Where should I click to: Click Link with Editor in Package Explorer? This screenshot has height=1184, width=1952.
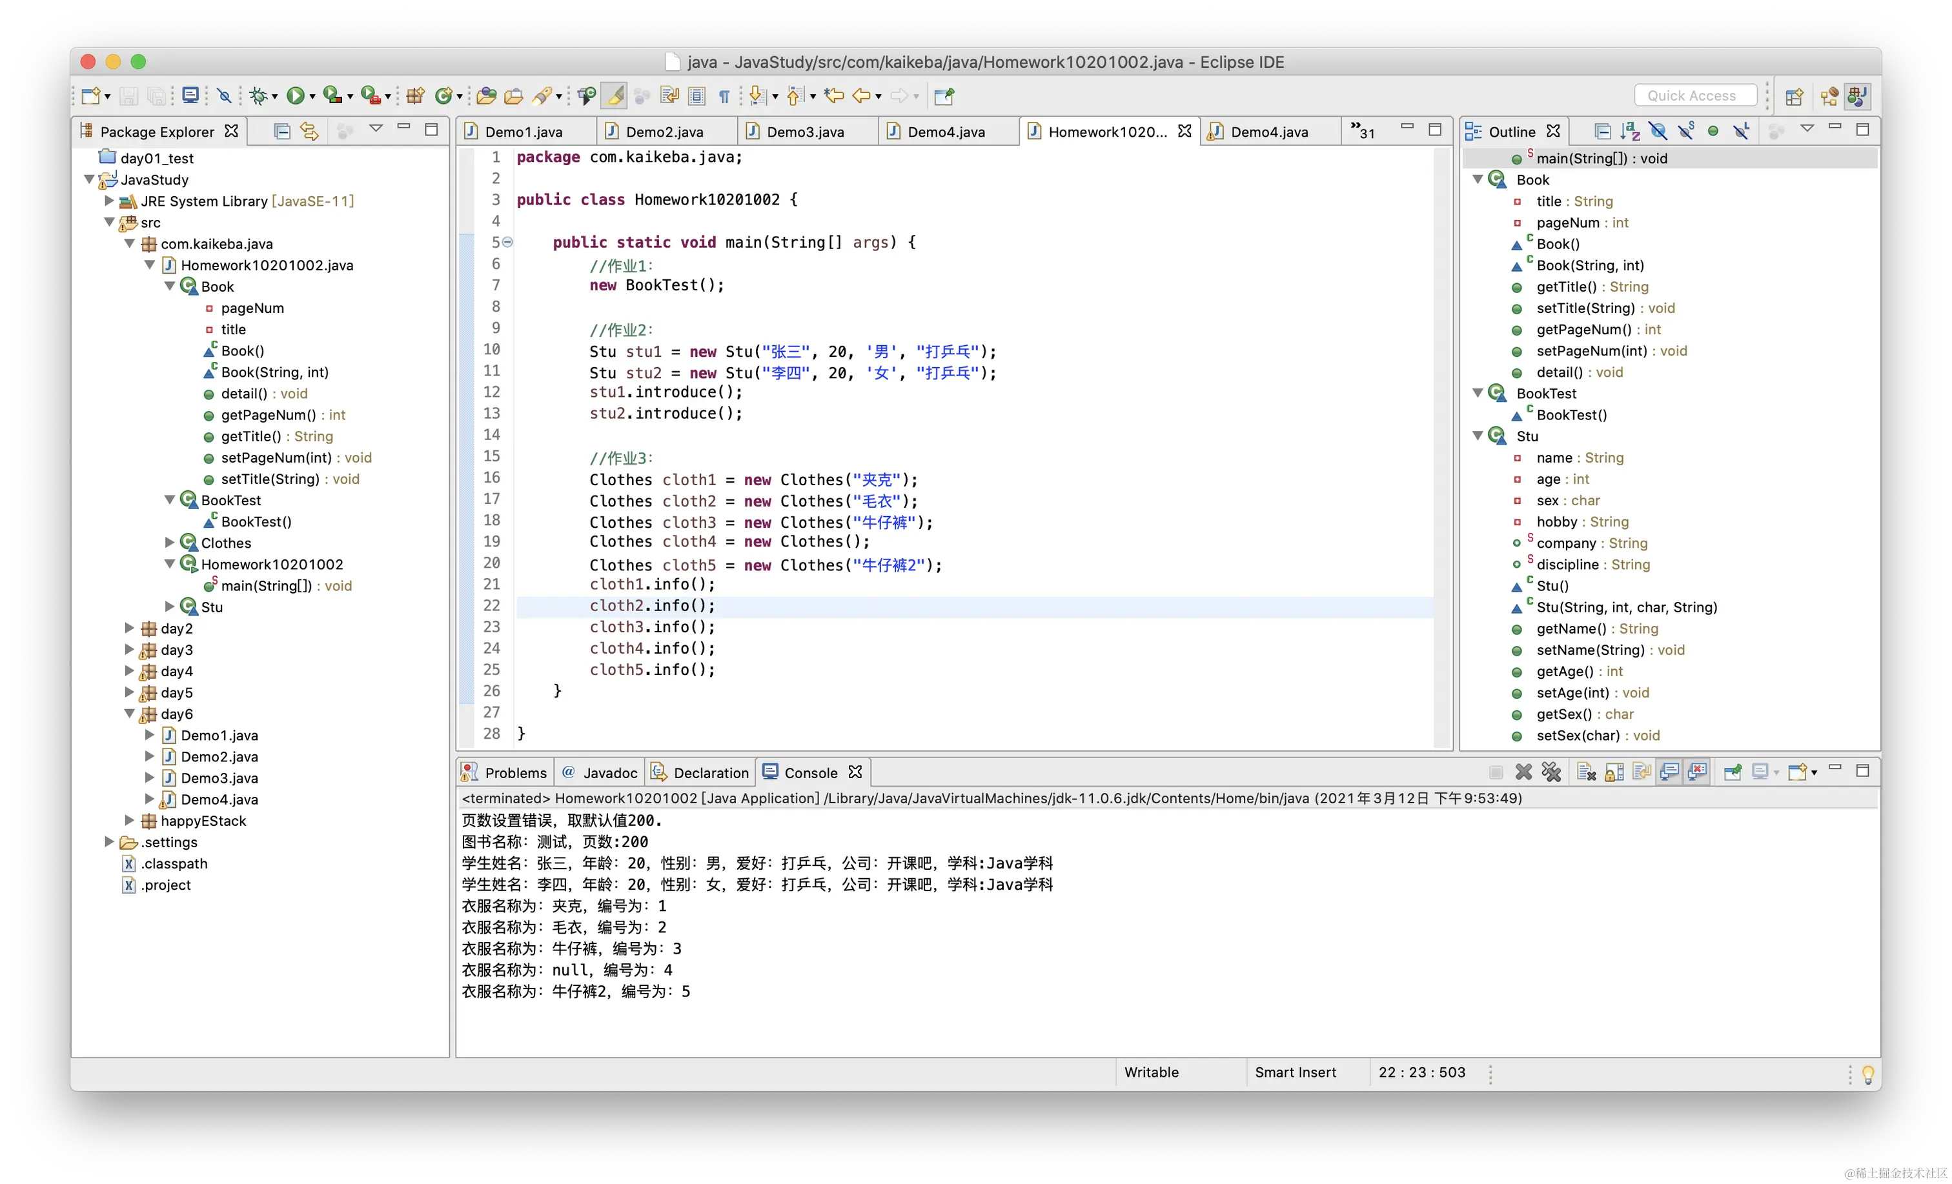pyautogui.click(x=309, y=131)
